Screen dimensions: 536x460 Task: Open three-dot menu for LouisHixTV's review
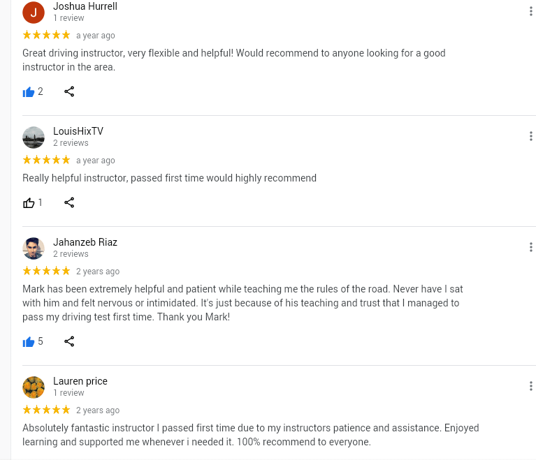[531, 136]
